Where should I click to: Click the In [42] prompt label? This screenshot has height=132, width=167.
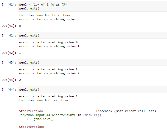point(9,35)
